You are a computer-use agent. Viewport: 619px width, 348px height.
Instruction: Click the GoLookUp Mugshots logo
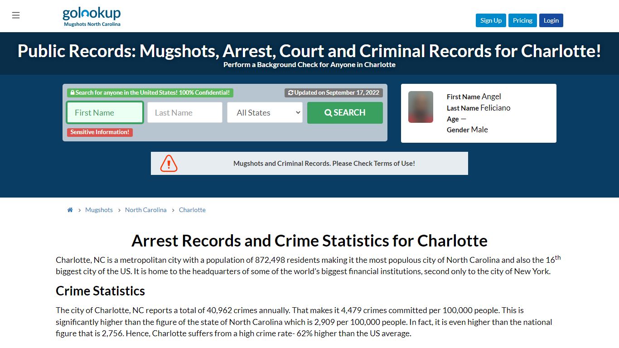[x=92, y=17]
